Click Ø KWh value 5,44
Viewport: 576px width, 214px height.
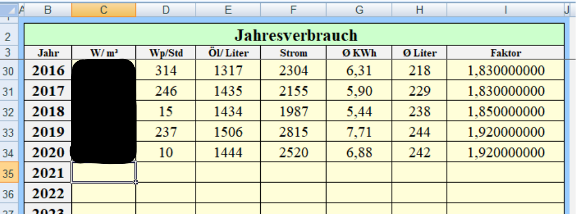(359, 111)
